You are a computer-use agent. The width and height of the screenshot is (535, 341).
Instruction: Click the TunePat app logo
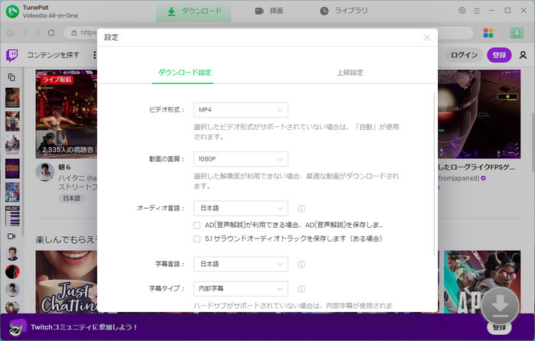(x=12, y=11)
